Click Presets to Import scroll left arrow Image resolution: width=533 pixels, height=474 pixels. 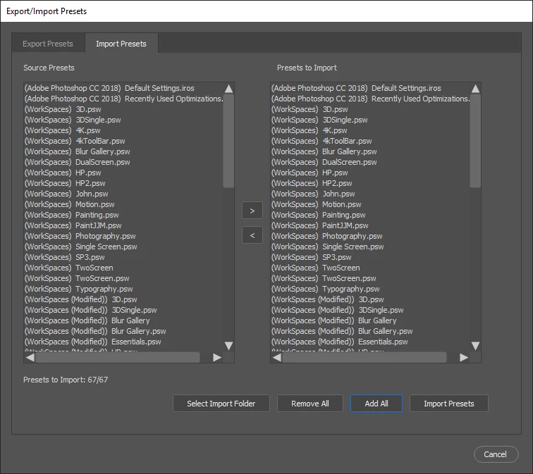tap(276, 357)
